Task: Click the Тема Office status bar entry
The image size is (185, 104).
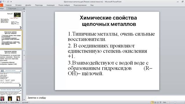Action: [x=15, y=103]
